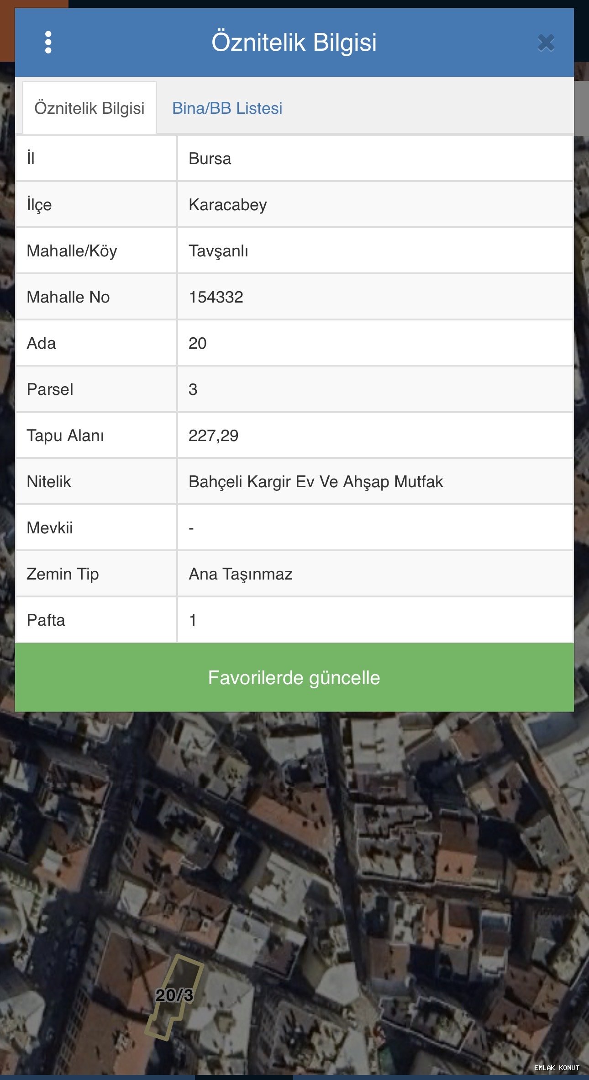Select the Öznitelik Bilgisi tab

tap(89, 108)
